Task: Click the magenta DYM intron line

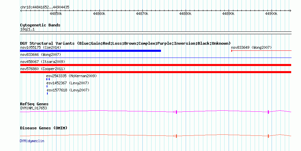Action: pyautogui.click(x=156, y=111)
